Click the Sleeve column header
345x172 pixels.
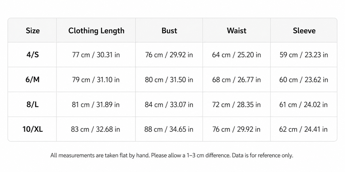point(304,31)
